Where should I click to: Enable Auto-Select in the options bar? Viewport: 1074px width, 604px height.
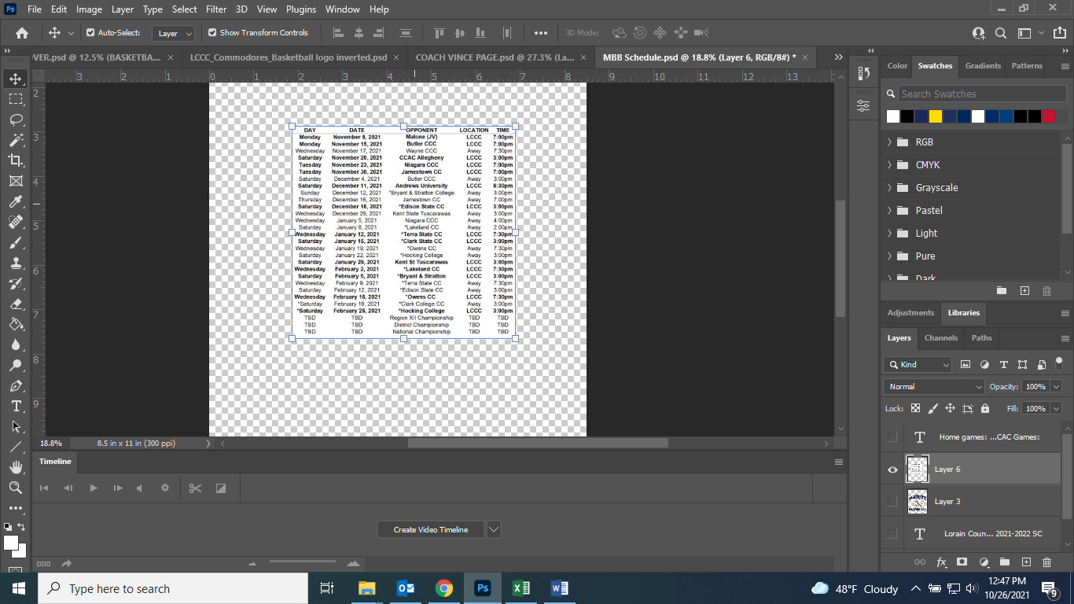[x=92, y=33]
